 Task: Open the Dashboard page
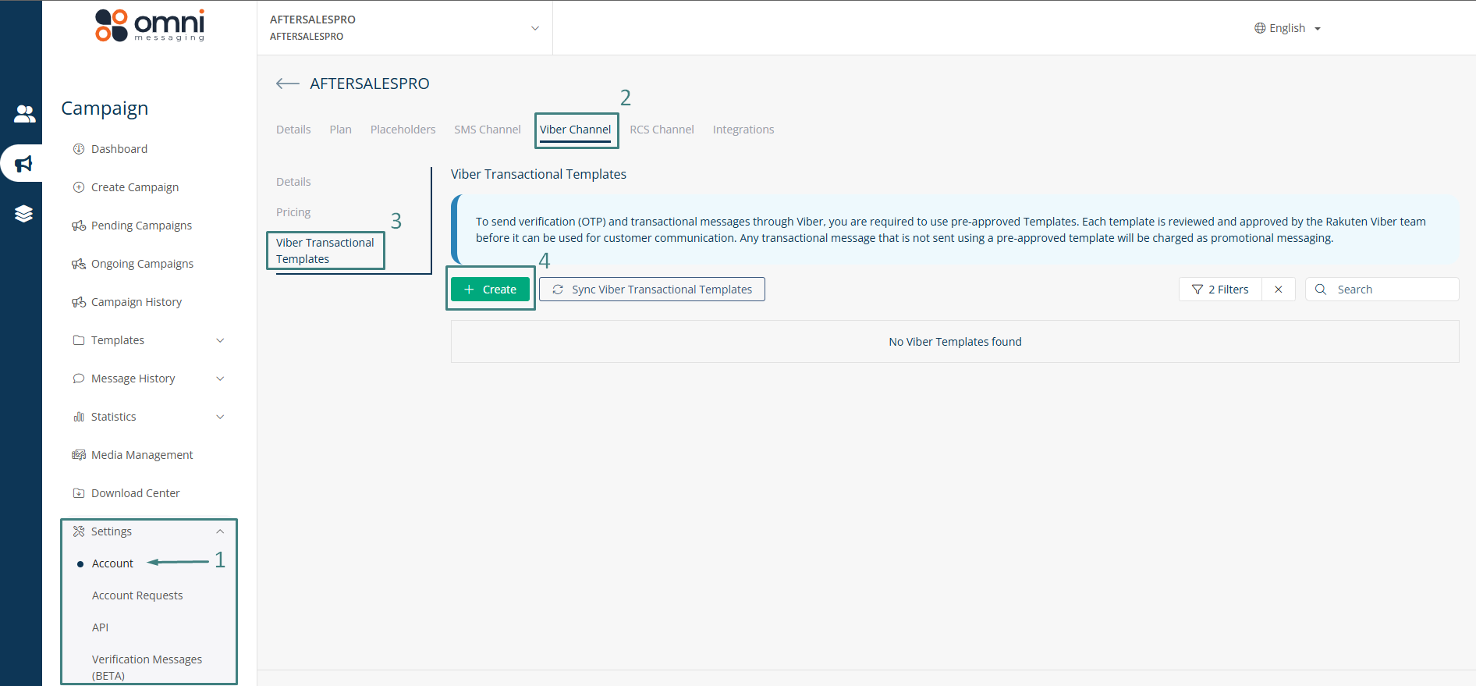[x=119, y=149]
